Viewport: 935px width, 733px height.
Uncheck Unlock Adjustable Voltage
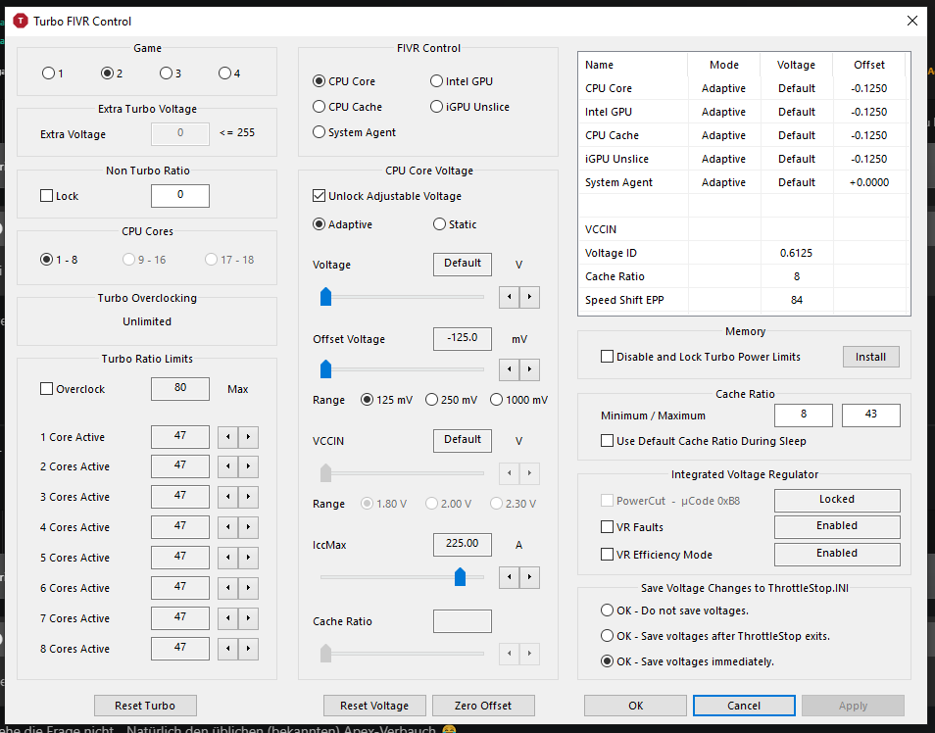pos(320,196)
